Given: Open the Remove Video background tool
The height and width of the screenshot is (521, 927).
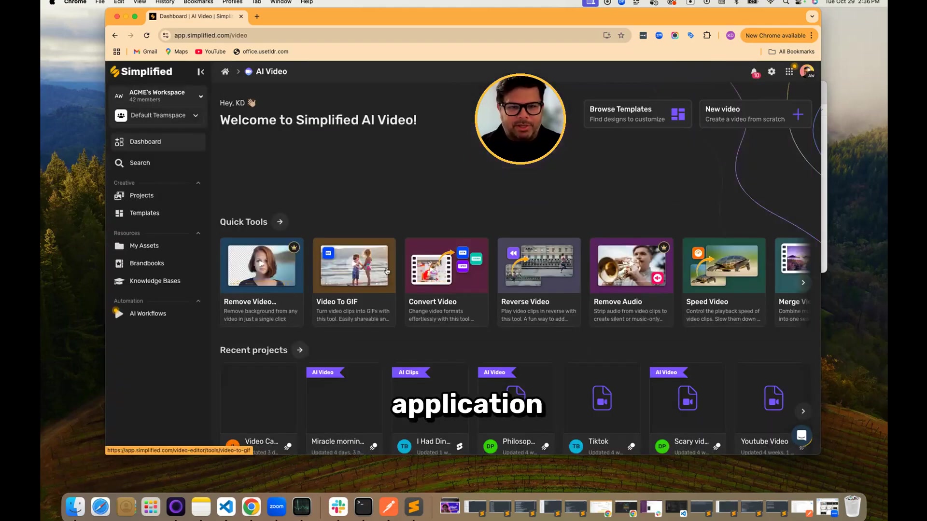Looking at the screenshot, I should (x=262, y=282).
